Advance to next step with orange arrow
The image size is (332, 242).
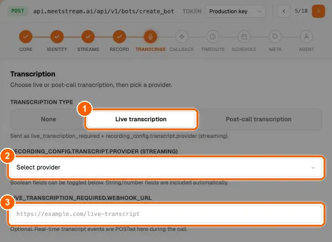click(x=318, y=11)
